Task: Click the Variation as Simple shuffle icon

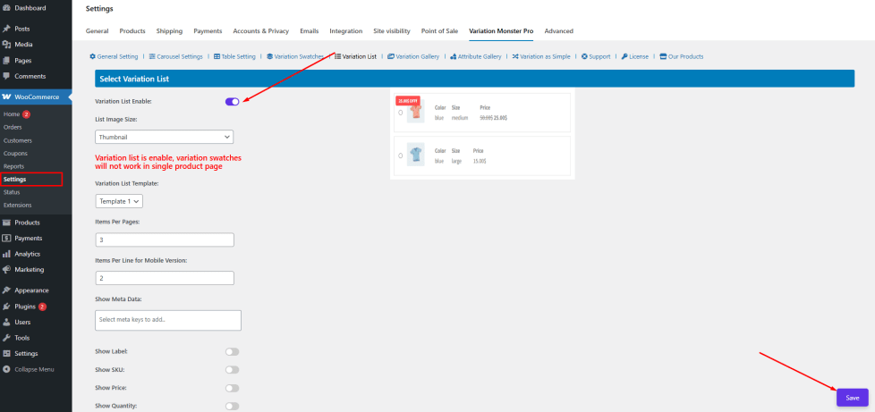Action: coord(515,57)
